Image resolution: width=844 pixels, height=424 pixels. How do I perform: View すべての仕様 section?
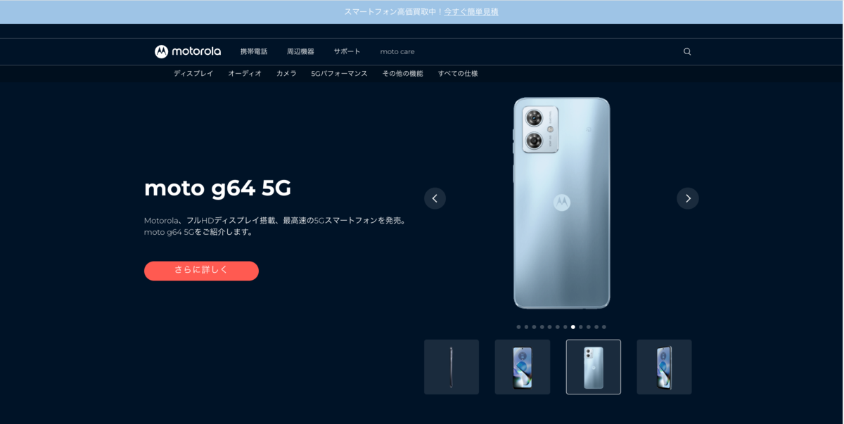pyautogui.click(x=458, y=73)
